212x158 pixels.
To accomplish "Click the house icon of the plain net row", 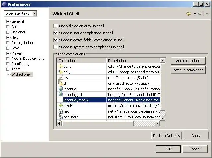I will coord(61,111).
